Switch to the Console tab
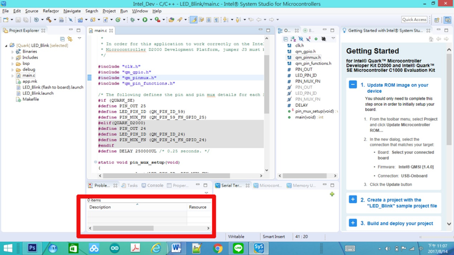 (153, 185)
